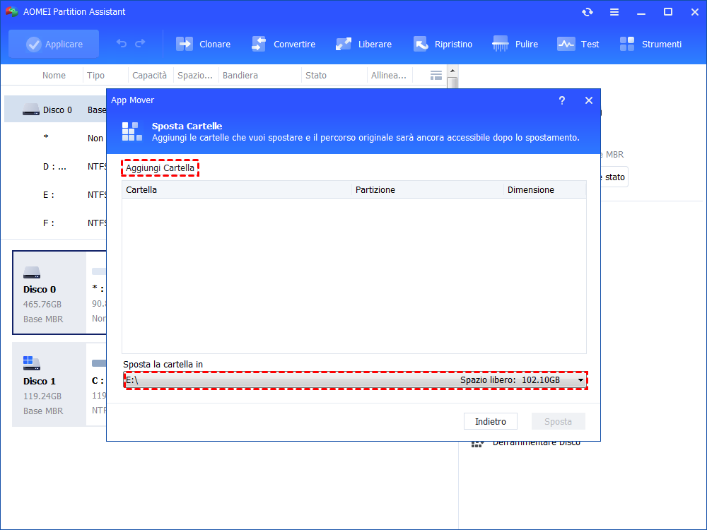Image resolution: width=707 pixels, height=530 pixels.
Task: Click the Sposta Cartelle grid icon
Action: (132, 131)
